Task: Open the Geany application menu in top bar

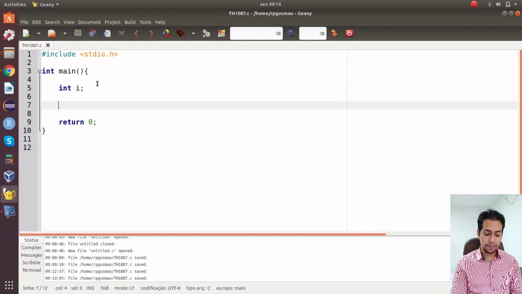Action: [46, 4]
